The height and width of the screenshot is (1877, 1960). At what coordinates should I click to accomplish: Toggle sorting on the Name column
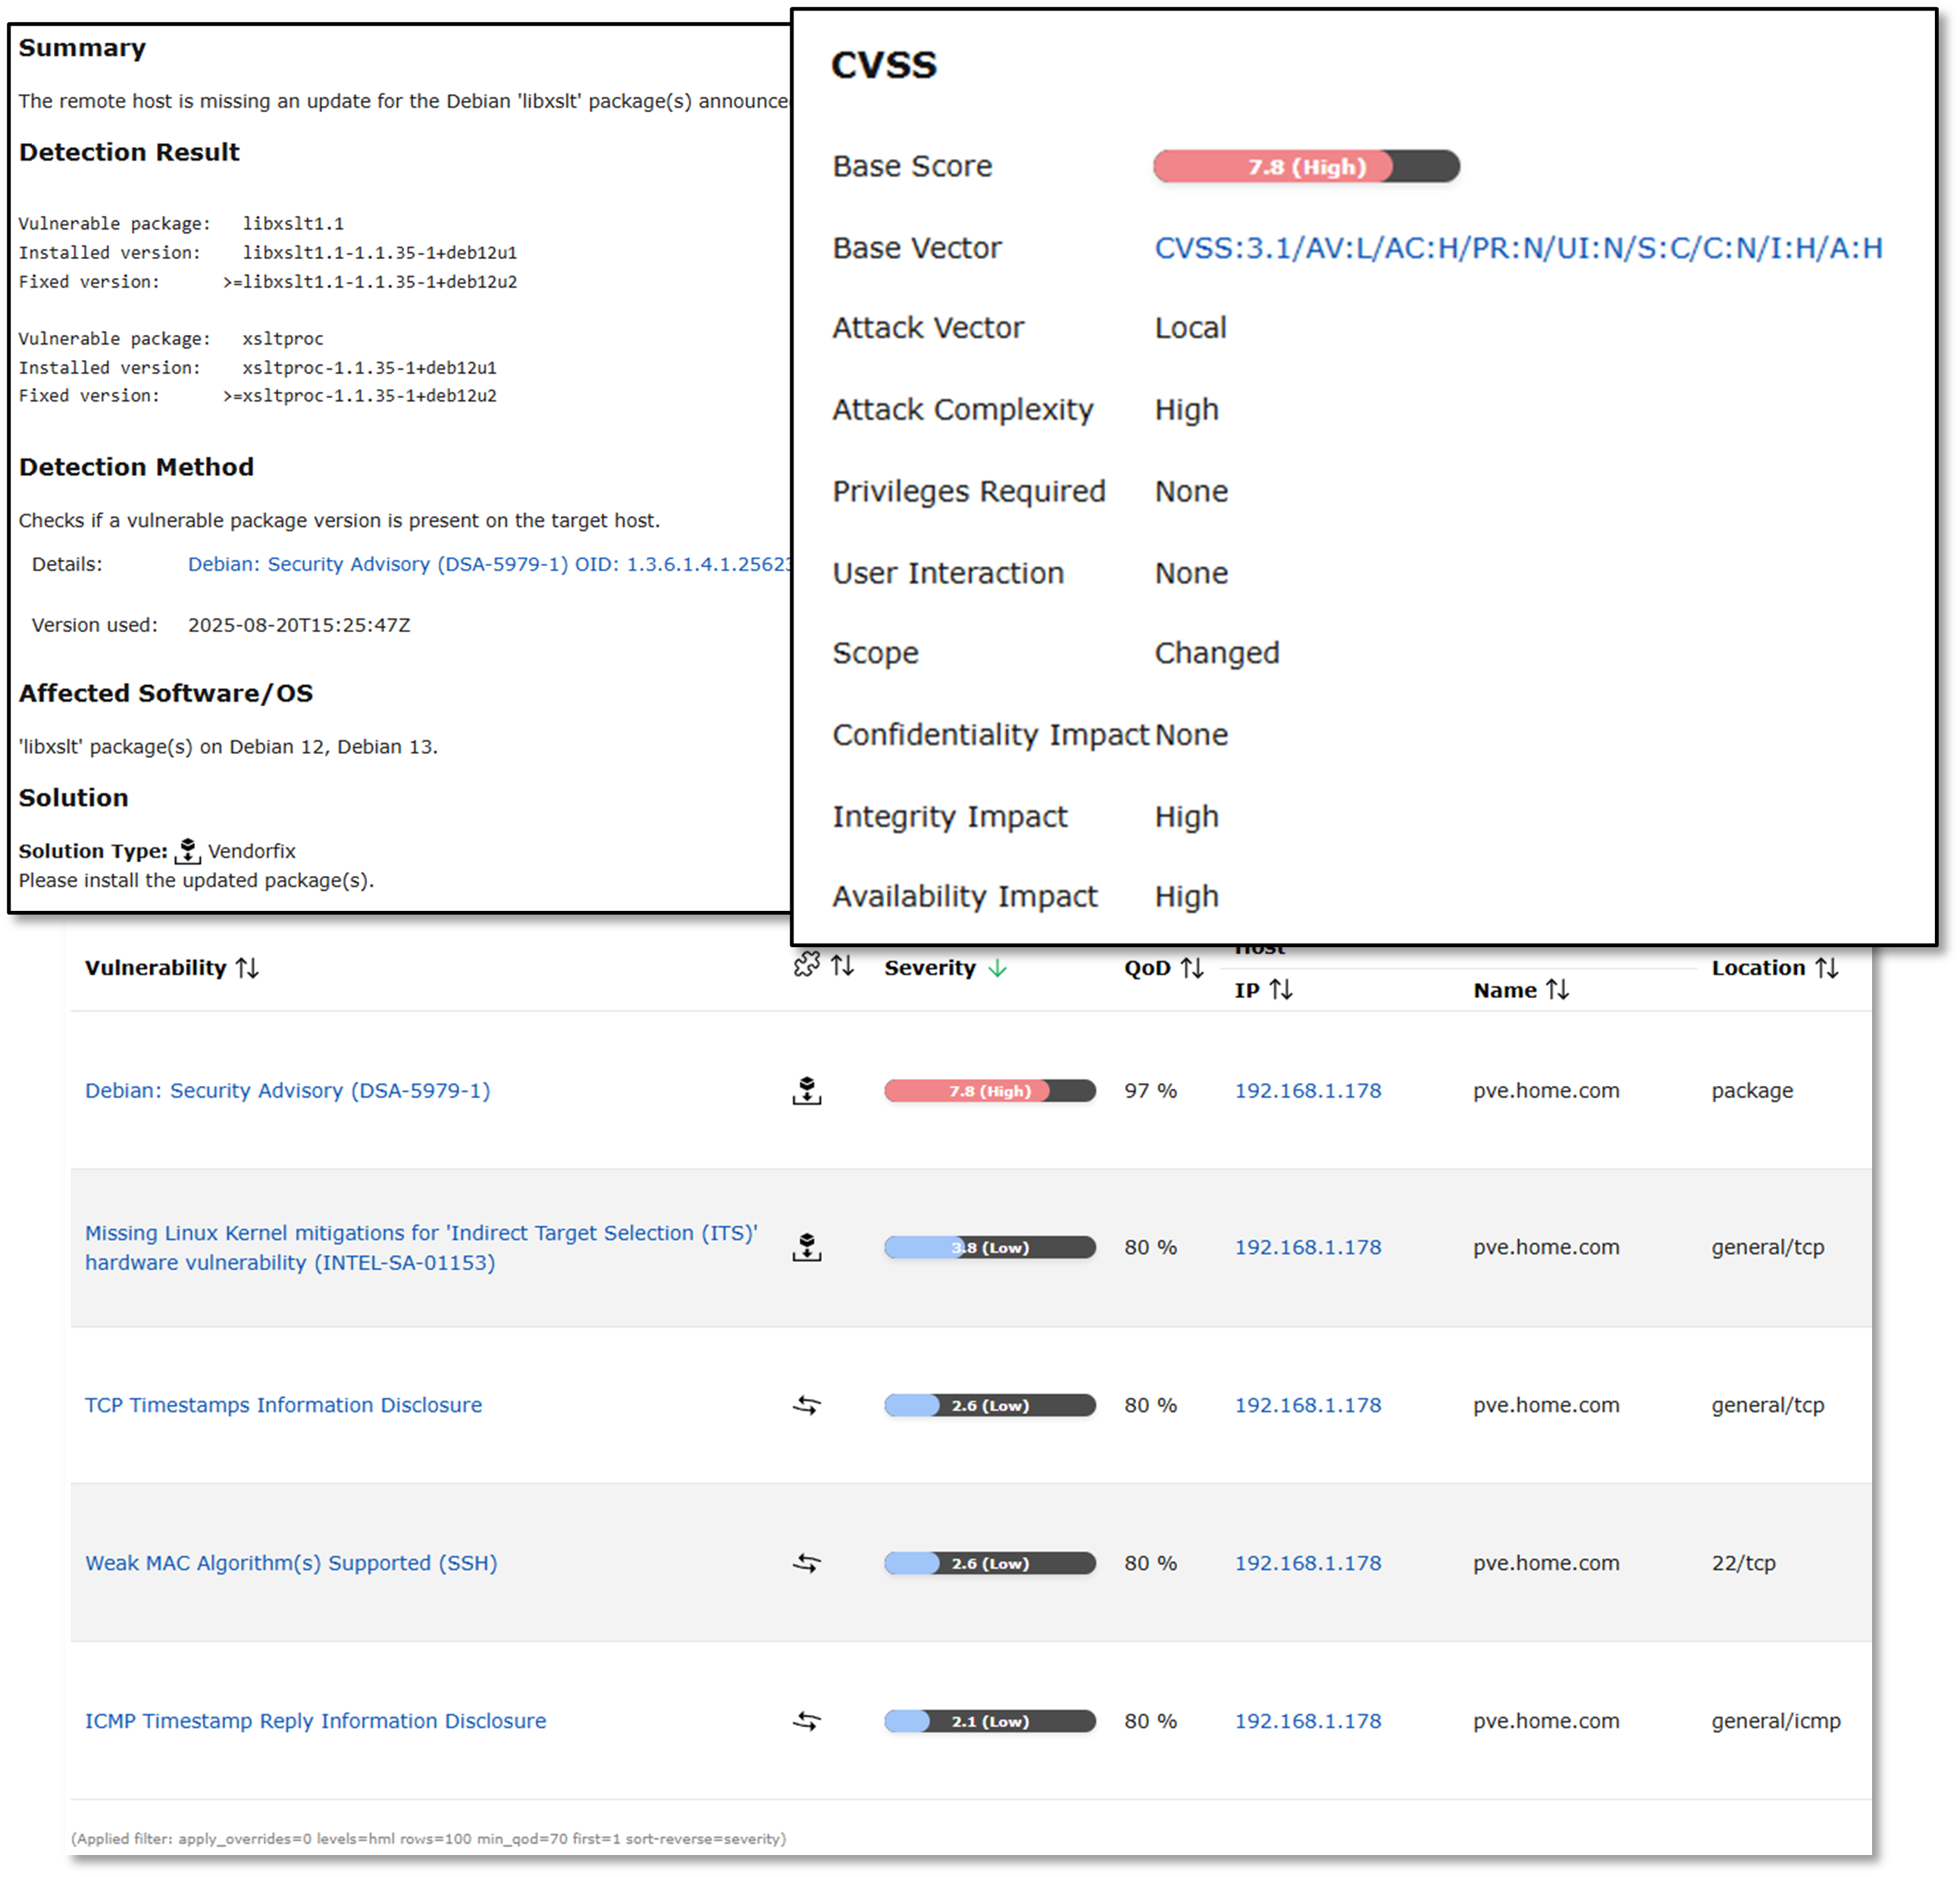tap(1558, 990)
